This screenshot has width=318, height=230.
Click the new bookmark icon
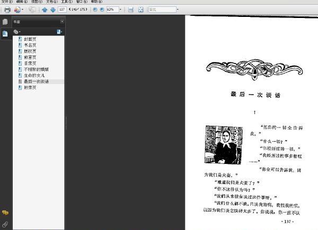59,32
